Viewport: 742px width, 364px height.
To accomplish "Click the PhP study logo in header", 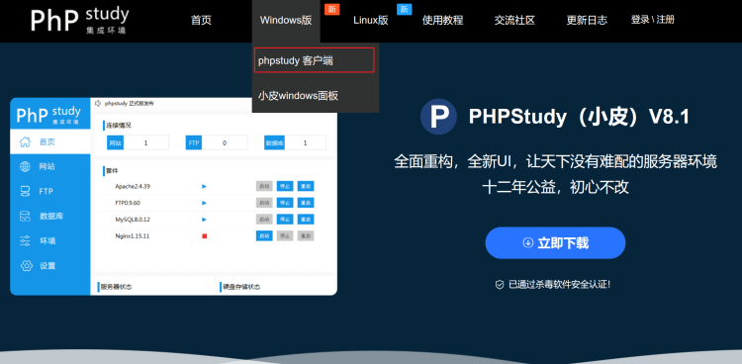I will click(x=79, y=21).
